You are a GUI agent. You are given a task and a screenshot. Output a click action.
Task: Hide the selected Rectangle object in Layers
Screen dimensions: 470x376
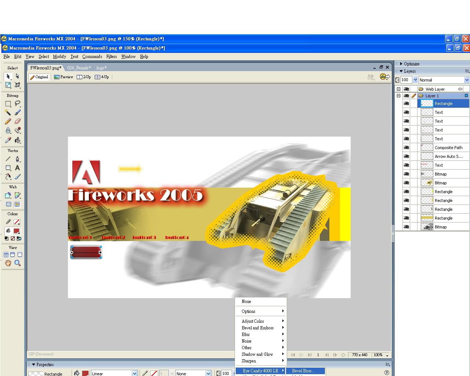coord(406,104)
